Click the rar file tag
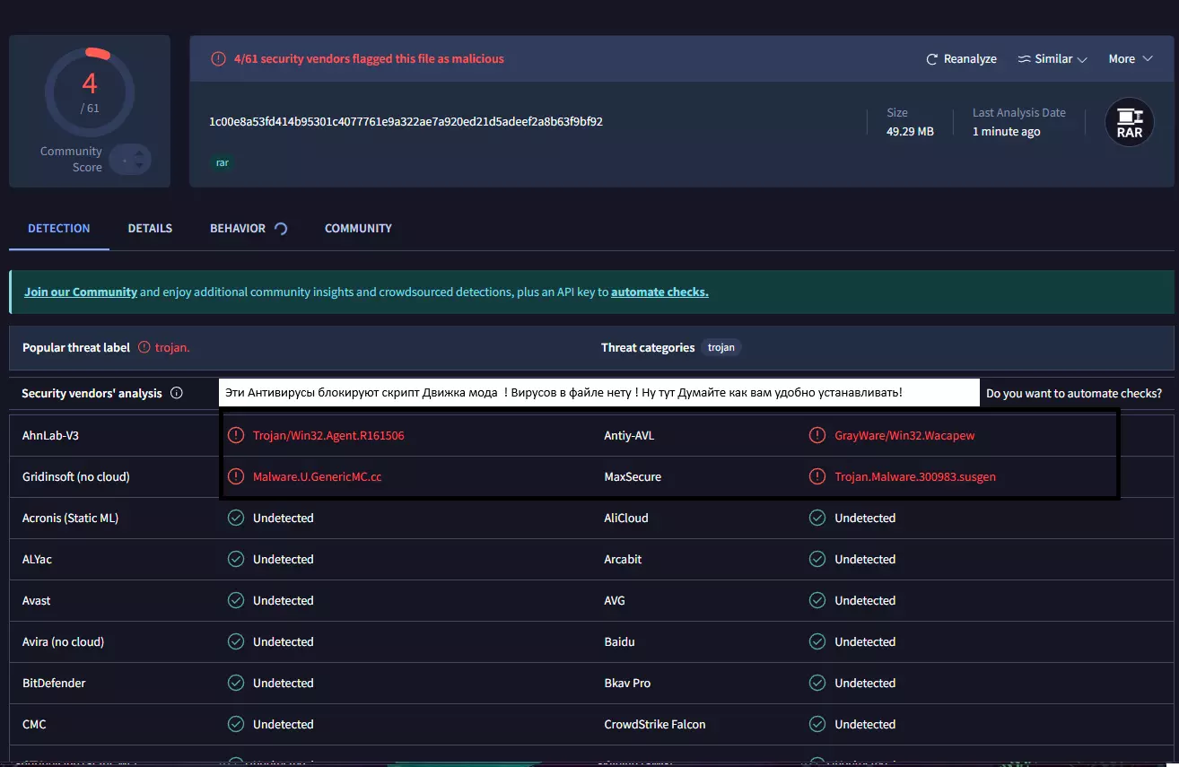Image resolution: width=1179 pixels, height=767 pixels. (x=223, y=163)
